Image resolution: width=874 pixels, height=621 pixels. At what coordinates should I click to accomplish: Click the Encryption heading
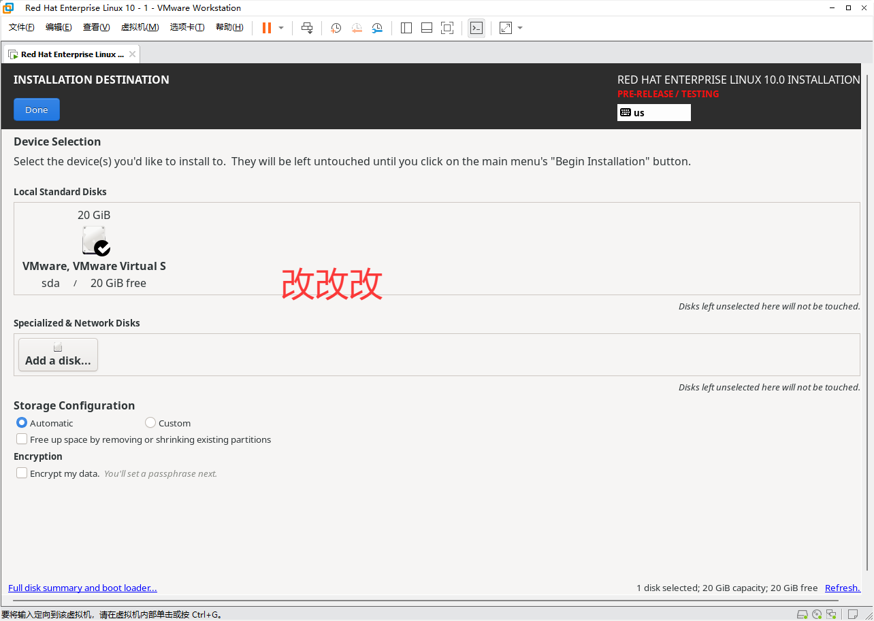[38, 456]
